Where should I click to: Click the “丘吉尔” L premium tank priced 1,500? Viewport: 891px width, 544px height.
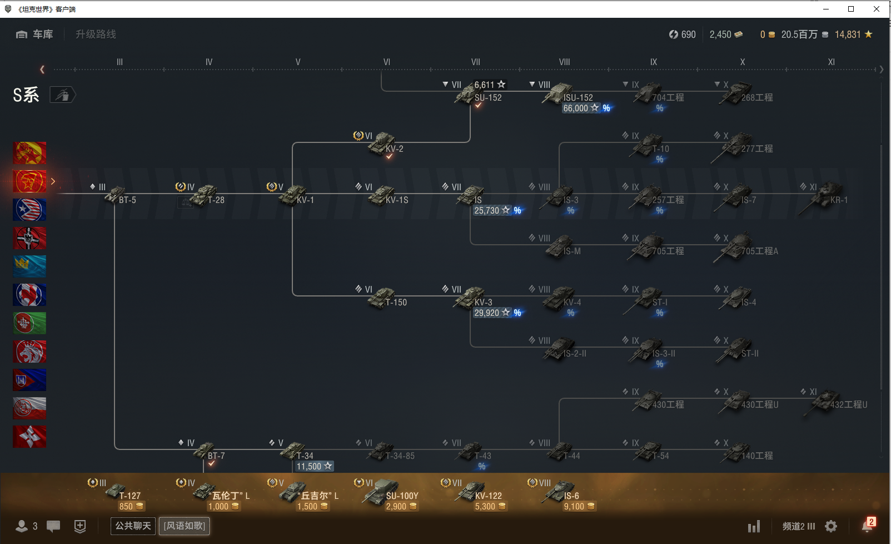pyautogui.click(x=303, y=494)
